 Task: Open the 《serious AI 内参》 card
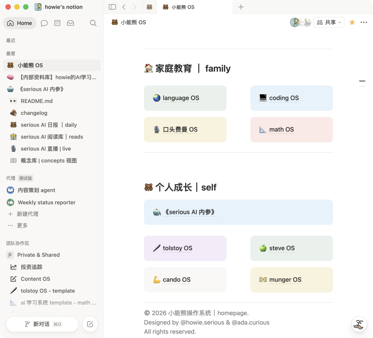pyautogui.click(x=238, y=212)
